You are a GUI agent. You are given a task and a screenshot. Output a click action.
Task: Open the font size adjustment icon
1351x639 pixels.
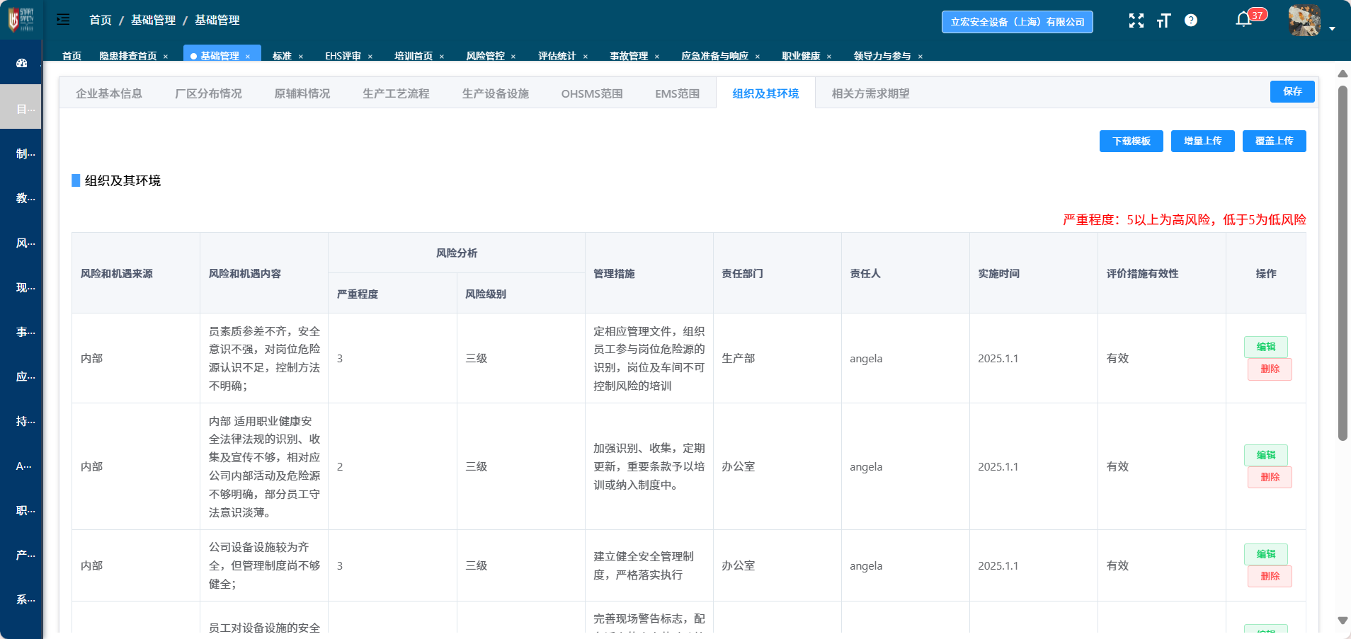[1163, 21]
